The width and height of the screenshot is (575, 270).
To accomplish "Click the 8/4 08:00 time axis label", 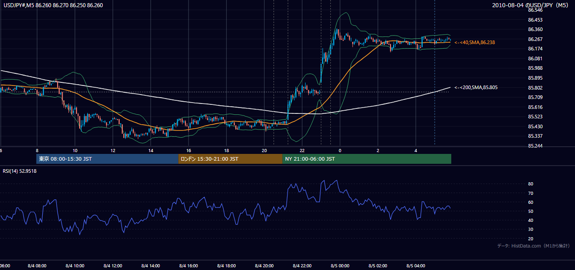I will (x=37, y=266).
